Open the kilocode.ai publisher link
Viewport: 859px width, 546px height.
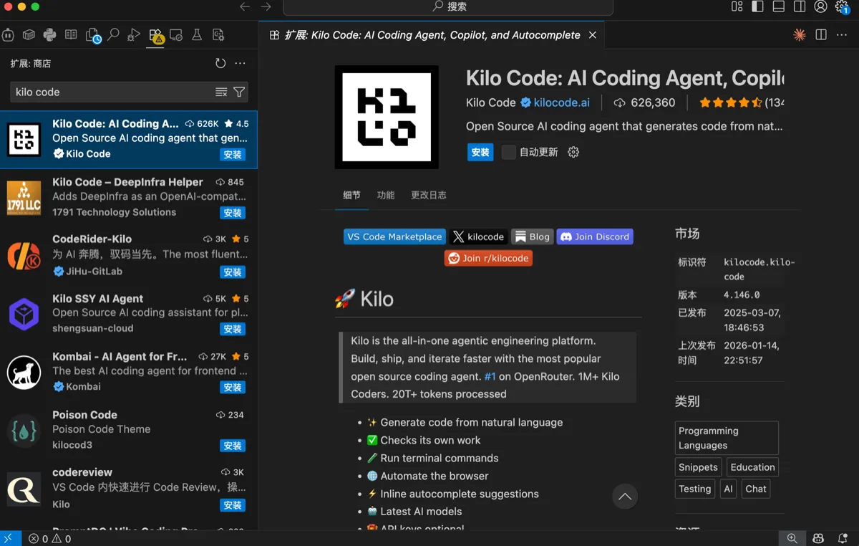click(x=561, y=102)
